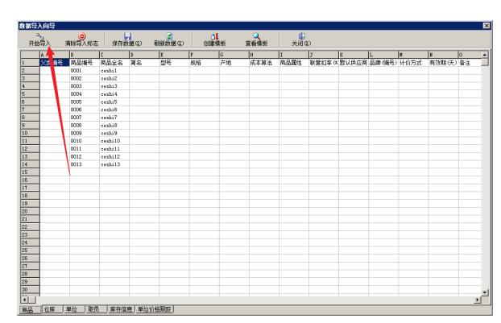Select the cell containing 0001

tap(85, 71)
